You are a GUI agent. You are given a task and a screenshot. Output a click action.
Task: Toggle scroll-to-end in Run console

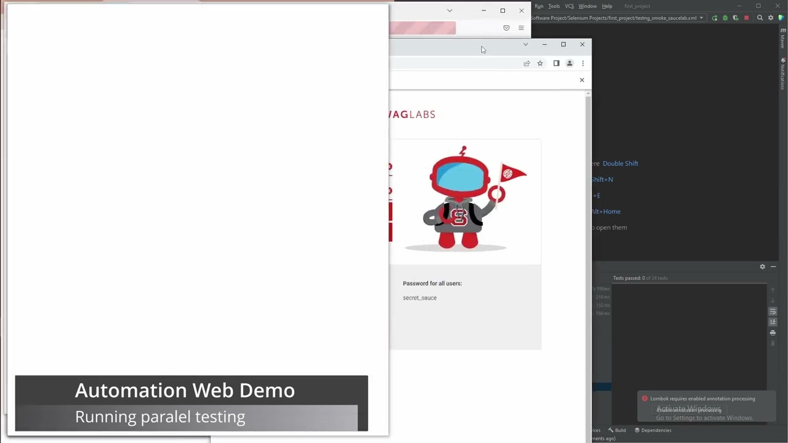773,322
